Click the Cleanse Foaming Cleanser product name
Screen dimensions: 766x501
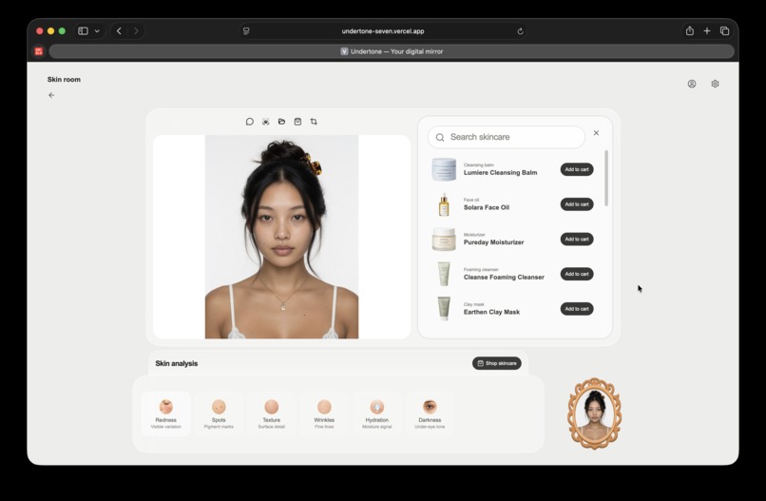504,278
